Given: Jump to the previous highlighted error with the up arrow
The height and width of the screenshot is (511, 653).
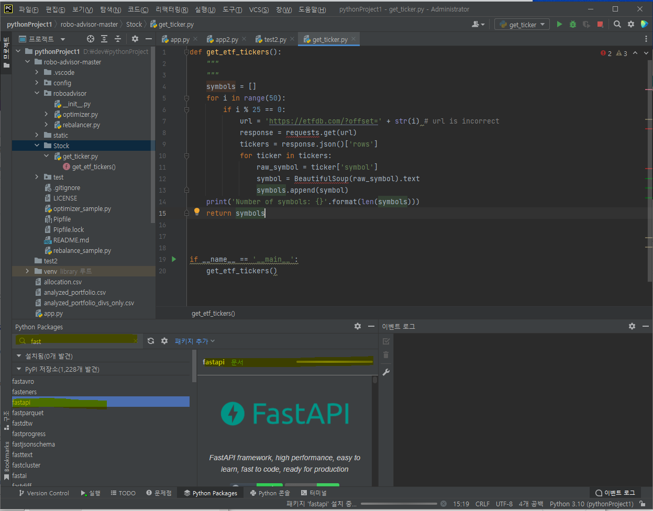Looking at the screenshot, I should 635,53.
